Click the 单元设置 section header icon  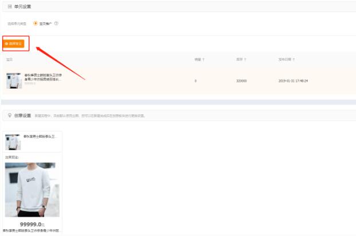coord(9,6)
